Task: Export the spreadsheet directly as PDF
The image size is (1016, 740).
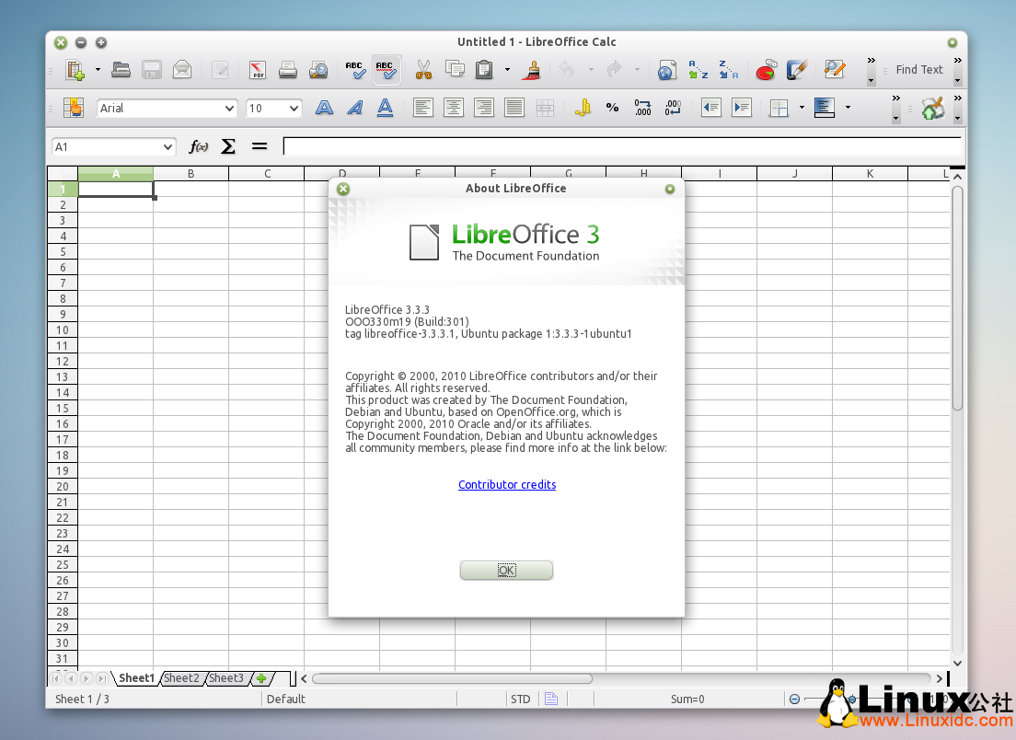Action: (x=257, y=70)
